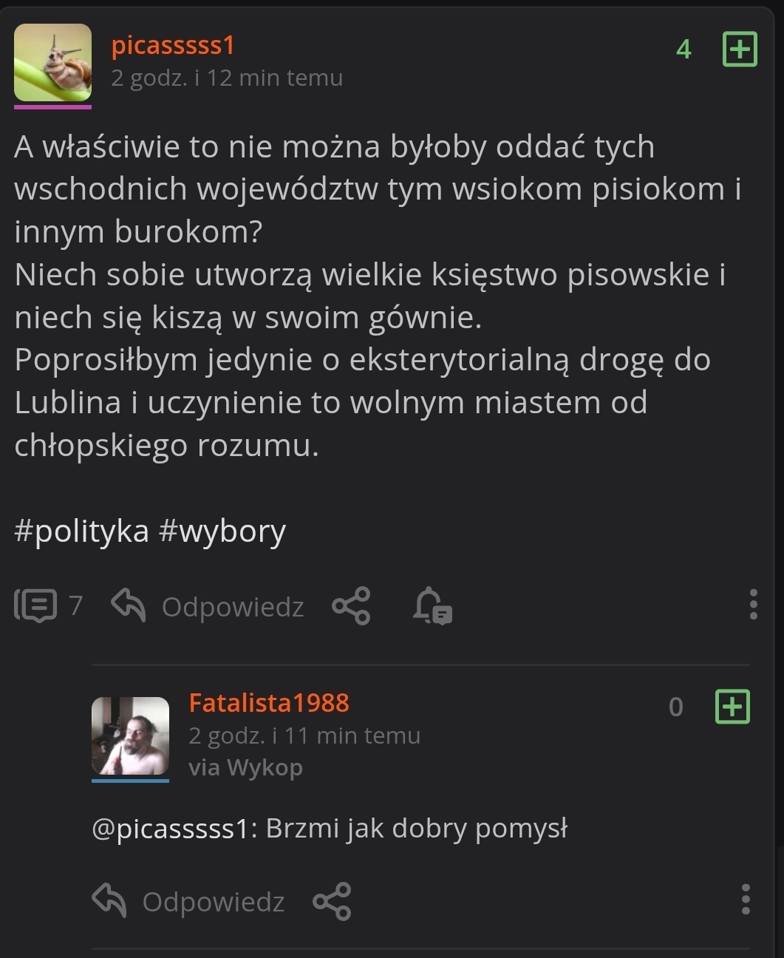The image size is (784, 958).
Task: Open the comments icon showing 7 replies
Action: (35, 606)
